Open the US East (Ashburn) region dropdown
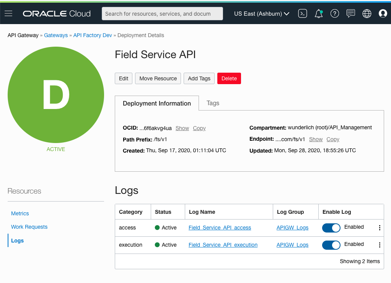This screenshot has height=283, width=391. pos(261,13)
